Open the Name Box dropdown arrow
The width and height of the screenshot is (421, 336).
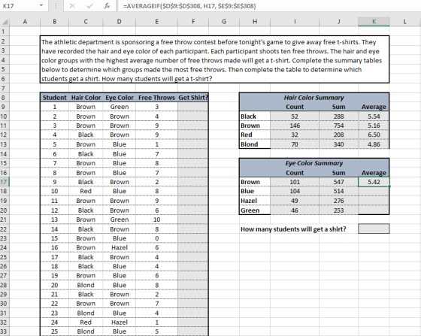[x=41, y=5]
